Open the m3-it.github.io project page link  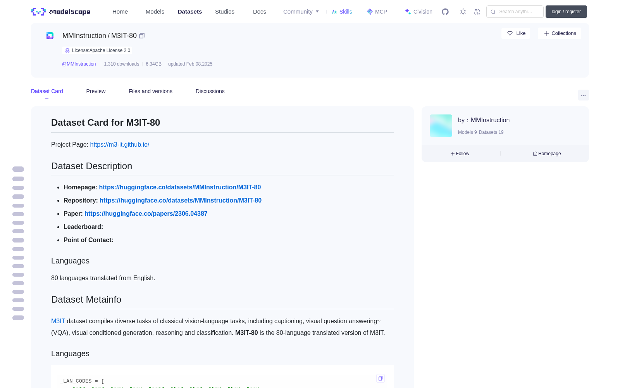pyautogui.click(x=120, y=144)
